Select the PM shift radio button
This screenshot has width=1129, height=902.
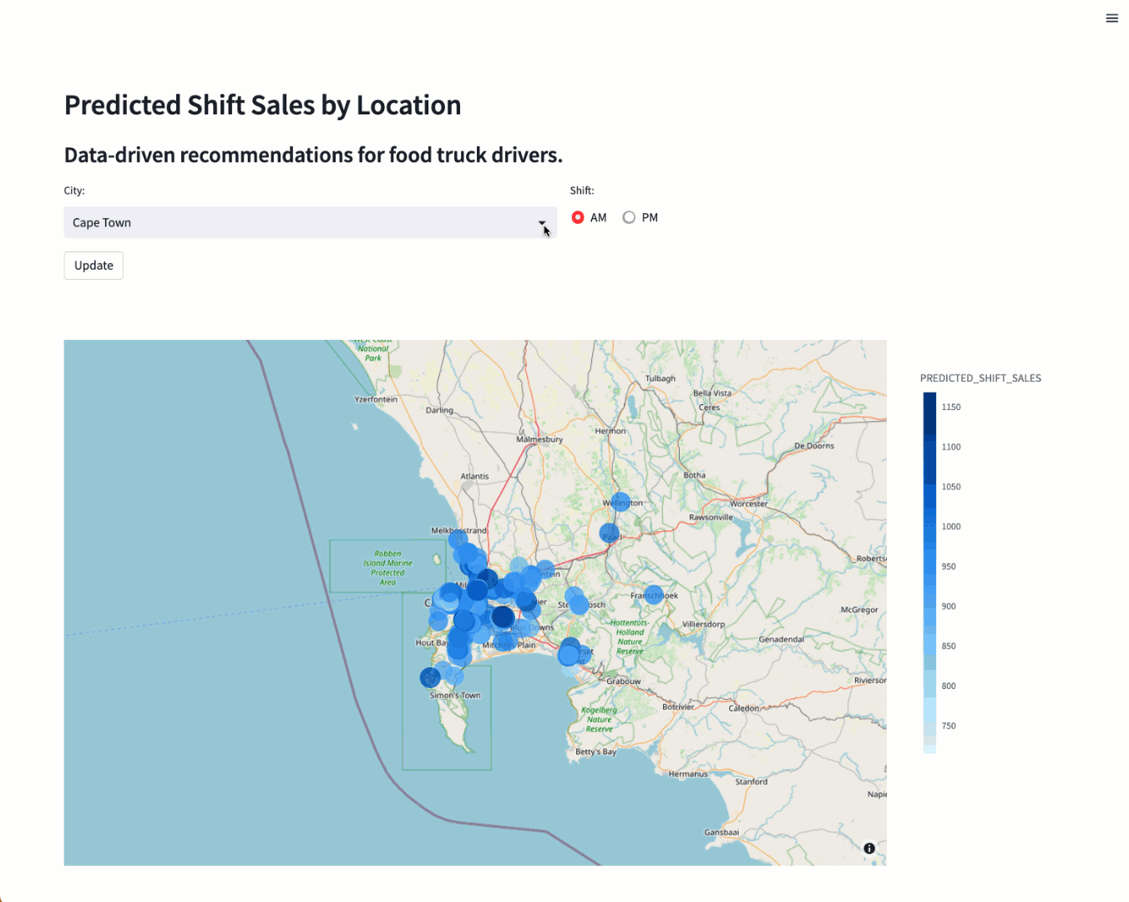629,217
